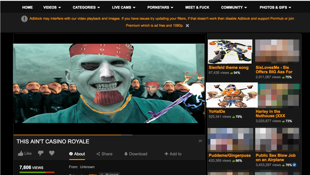
Task: Click the main video player frame
Action: tap(109, 83)
